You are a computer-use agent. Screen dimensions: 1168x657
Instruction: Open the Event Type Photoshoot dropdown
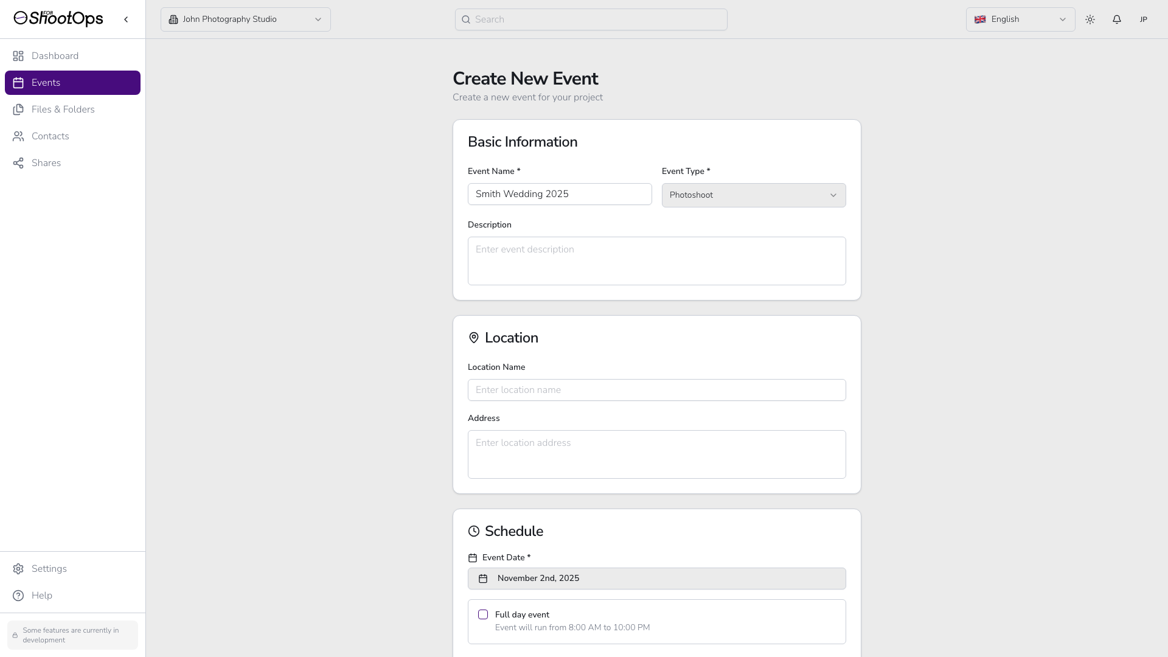[754, 195]
